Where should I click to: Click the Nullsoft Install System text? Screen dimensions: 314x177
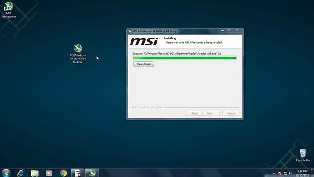pyautogui.click(x=145, y=107)
